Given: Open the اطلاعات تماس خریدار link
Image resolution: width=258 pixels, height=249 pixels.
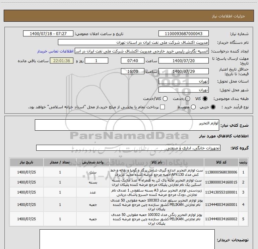Looking at the screenshot, I should point(55,51).
